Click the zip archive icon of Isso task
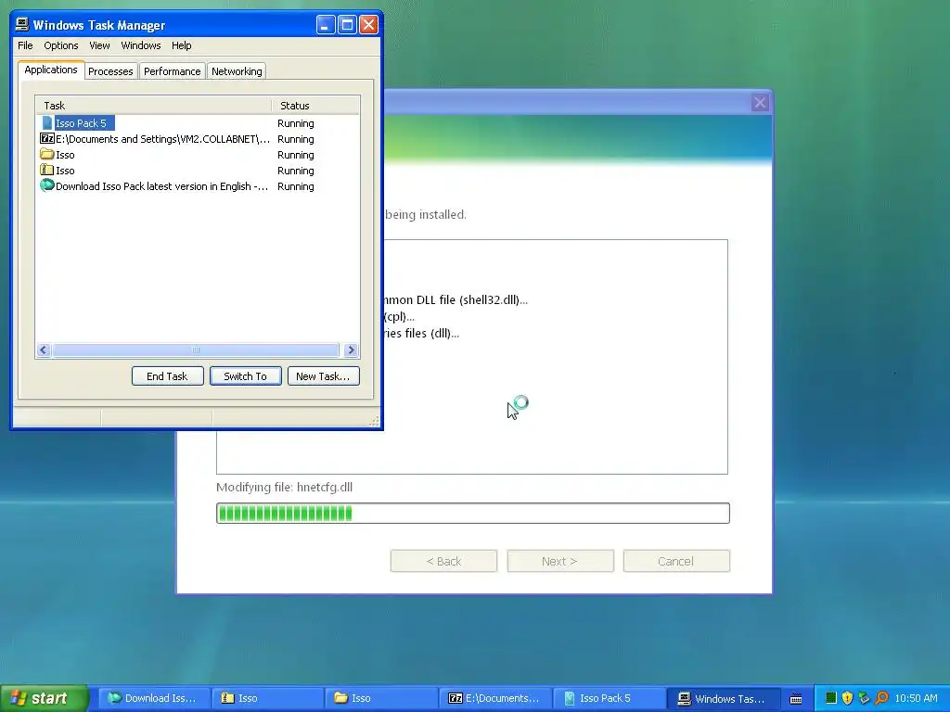Screen dimensions: 950x712 coord(46,171)
